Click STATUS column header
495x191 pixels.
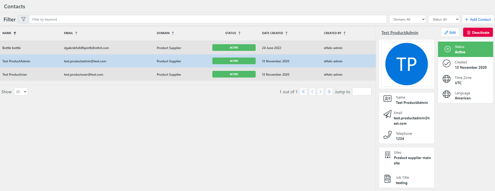[231, 33]
